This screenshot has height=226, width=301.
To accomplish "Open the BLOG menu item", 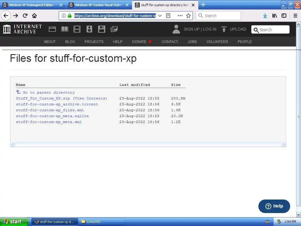I will click(x=70, y=42).
